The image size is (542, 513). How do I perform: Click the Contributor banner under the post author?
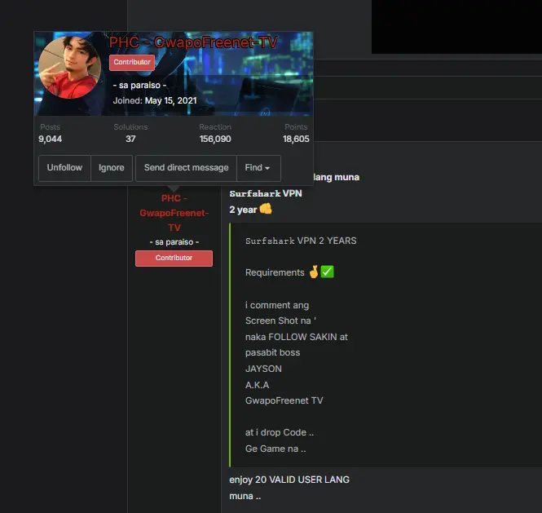[x=174, y=258]
